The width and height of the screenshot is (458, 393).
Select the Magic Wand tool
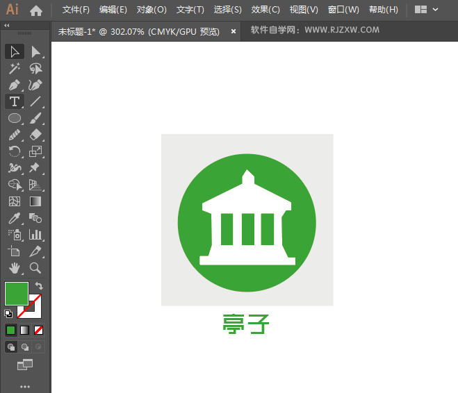pos(14,68)
